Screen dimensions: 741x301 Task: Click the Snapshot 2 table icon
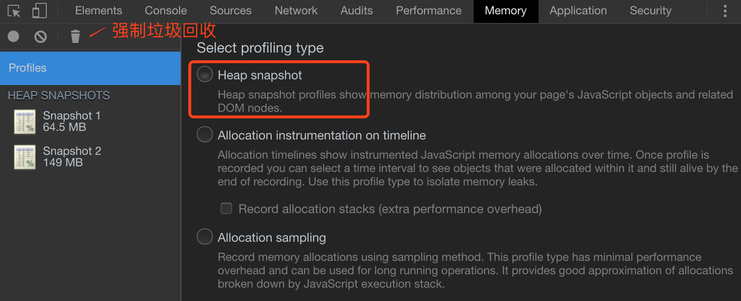coord(25,157)
